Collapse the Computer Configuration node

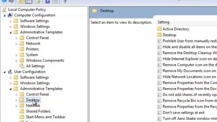point(4,16)
